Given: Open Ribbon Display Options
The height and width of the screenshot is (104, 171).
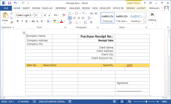Looking at the screenshot, I should [x=151, y=3].
